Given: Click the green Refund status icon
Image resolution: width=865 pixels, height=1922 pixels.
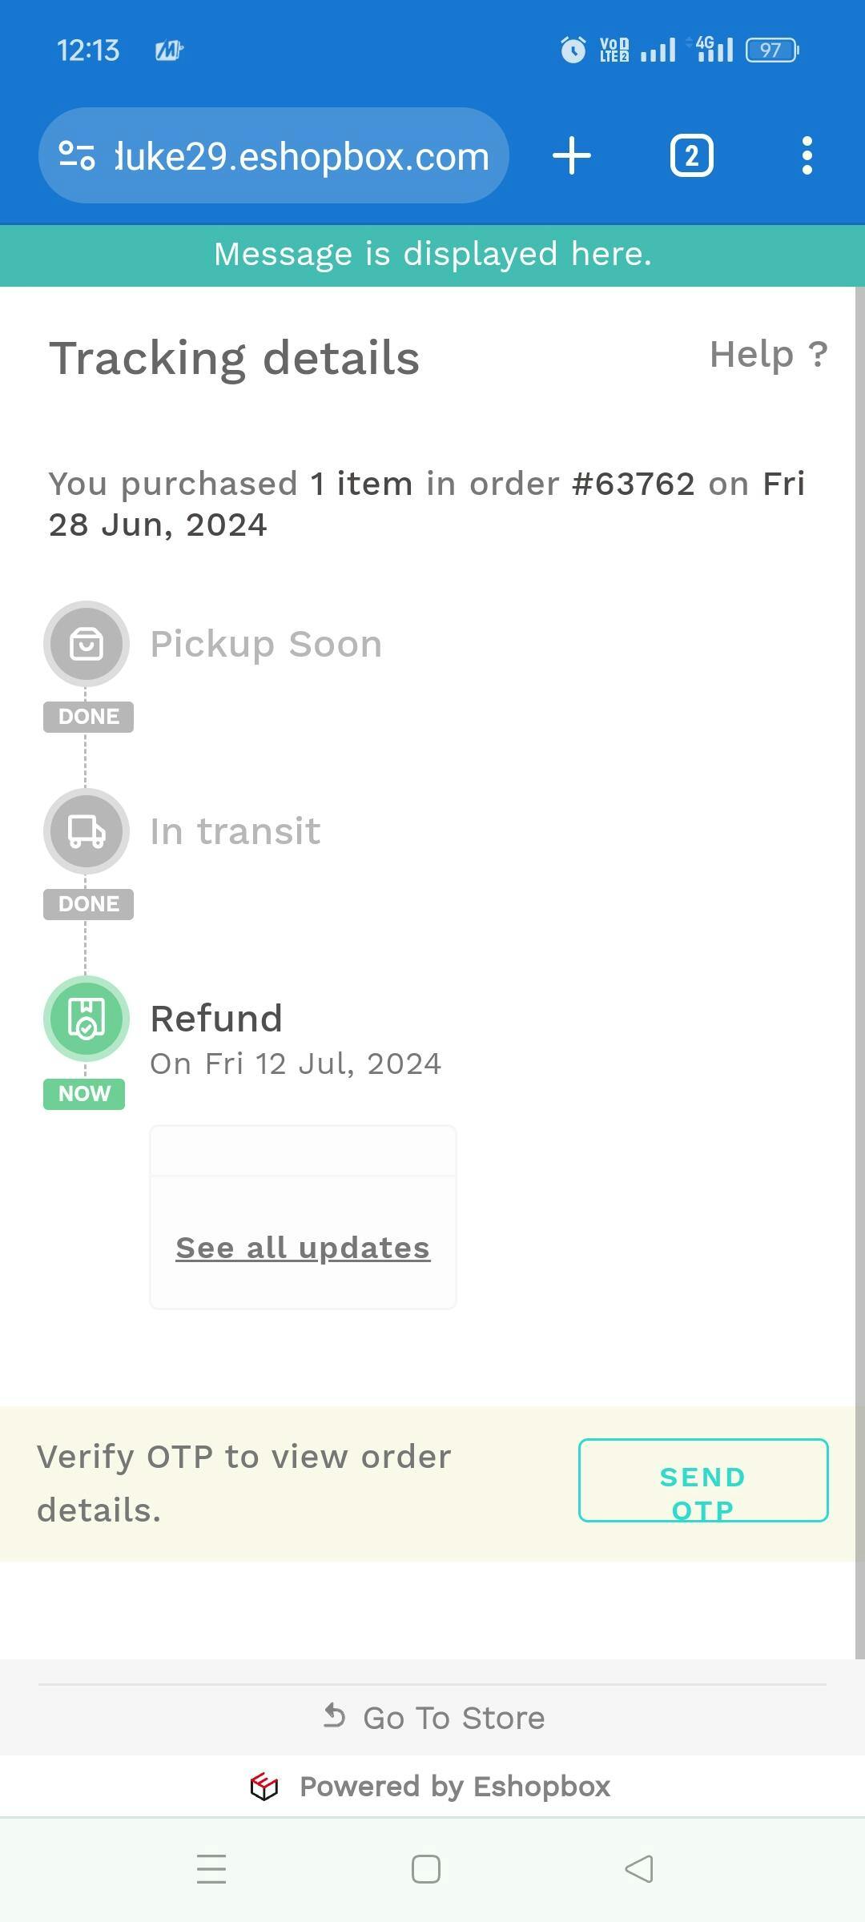Looking at the screenshot, I should click(x=86, y=1019).
